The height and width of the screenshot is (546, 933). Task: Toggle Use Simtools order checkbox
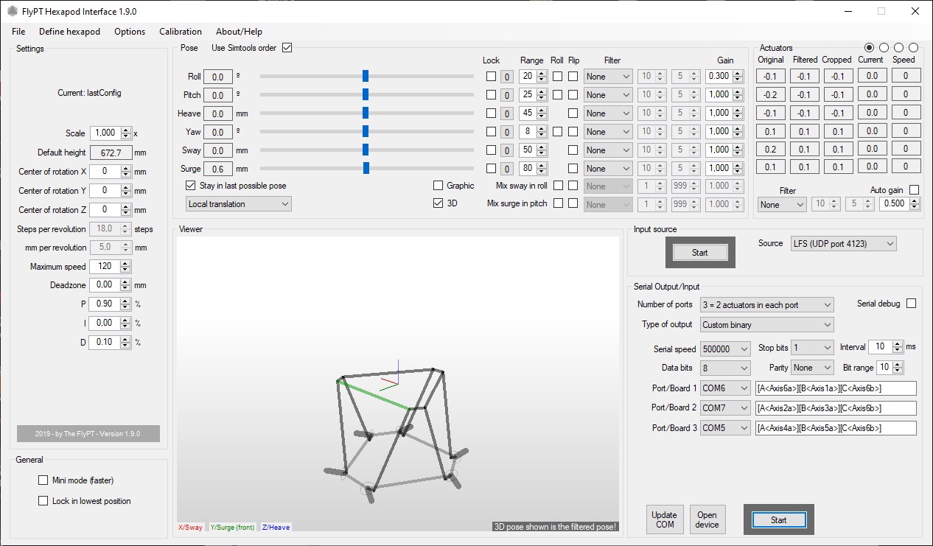click(287, 48)
